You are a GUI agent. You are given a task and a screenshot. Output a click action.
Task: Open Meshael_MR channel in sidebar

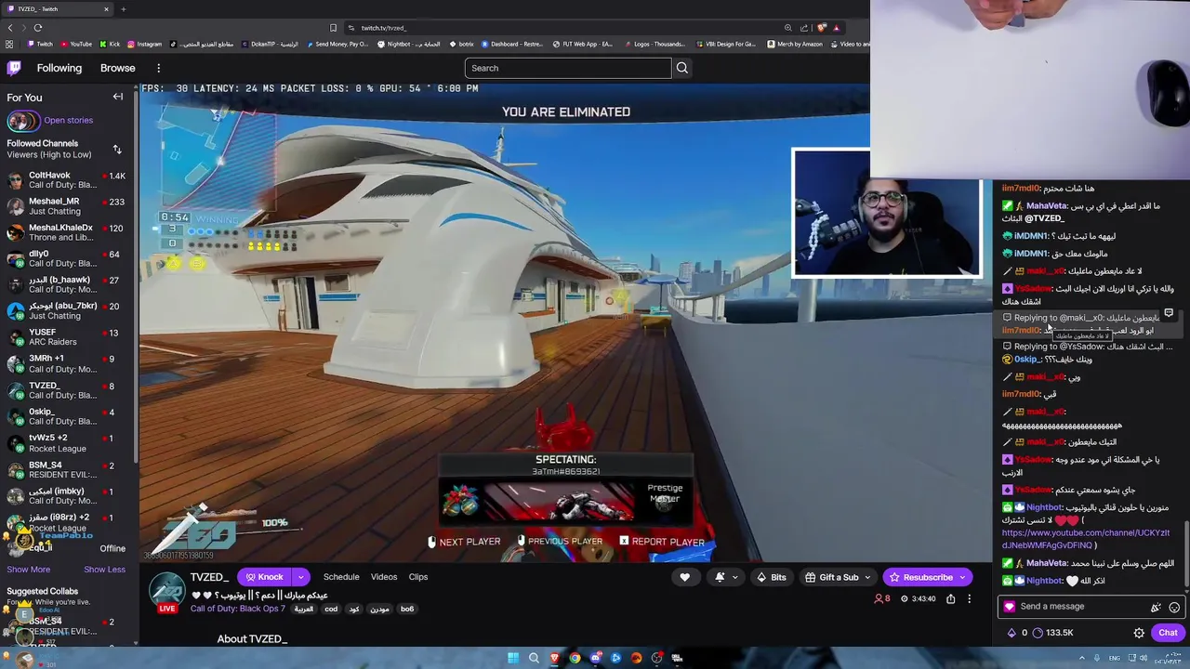pos(67,206)
